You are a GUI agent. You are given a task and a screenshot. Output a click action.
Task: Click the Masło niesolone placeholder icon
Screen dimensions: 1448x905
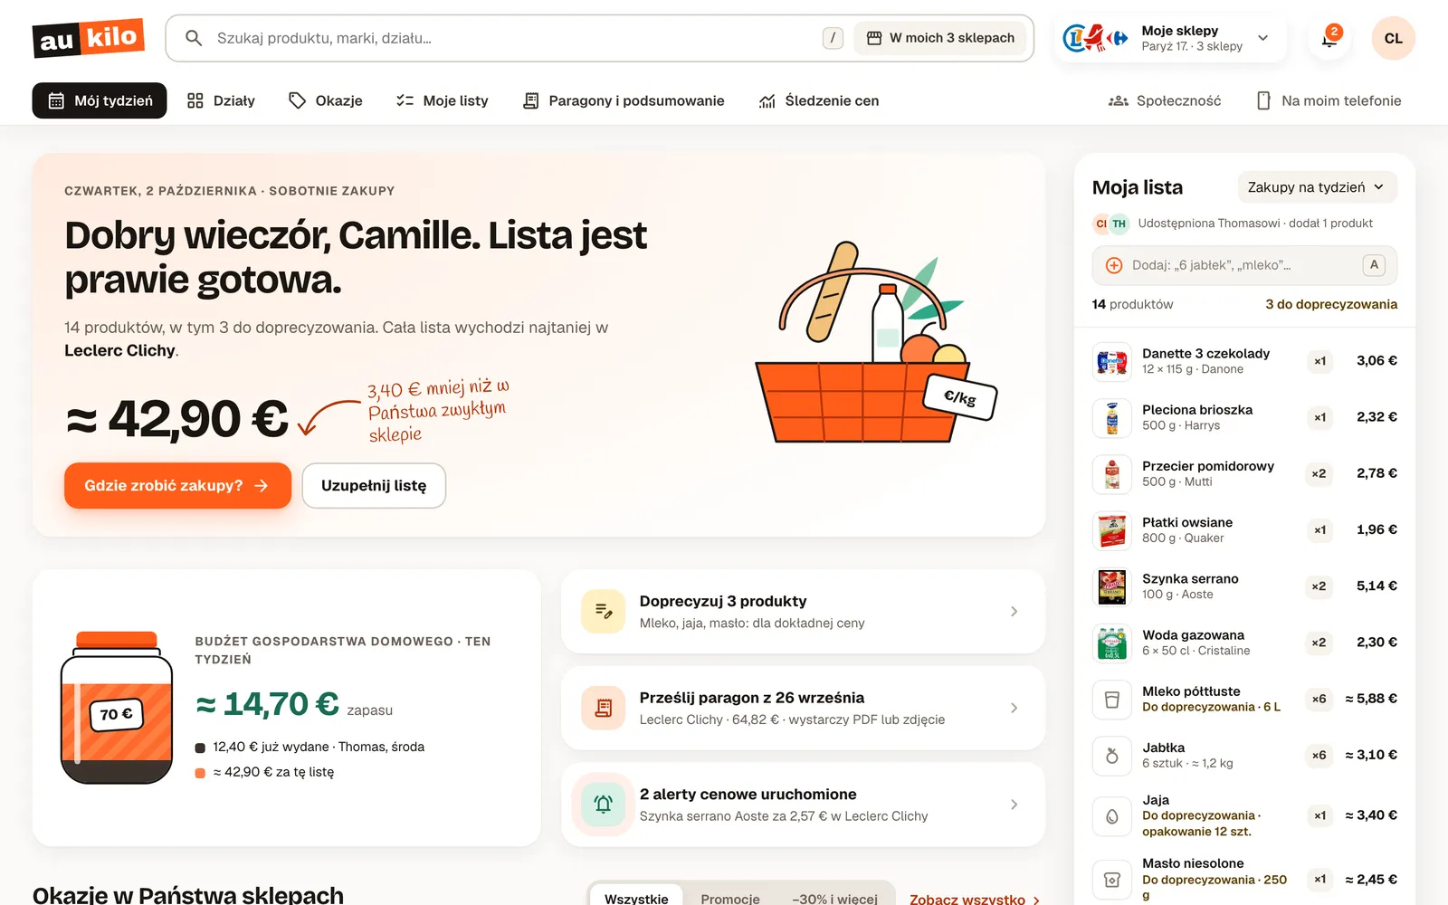(x=1112, y=880)
